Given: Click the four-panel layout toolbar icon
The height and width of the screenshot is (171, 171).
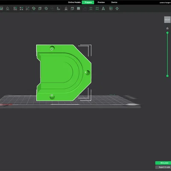Looking at the screenshot, I should pyautogui.click(x=111, y=9).
